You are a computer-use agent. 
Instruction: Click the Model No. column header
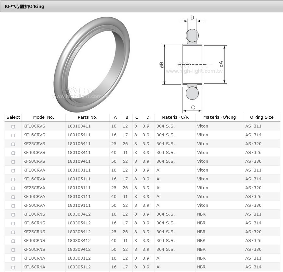coord(44,117)
